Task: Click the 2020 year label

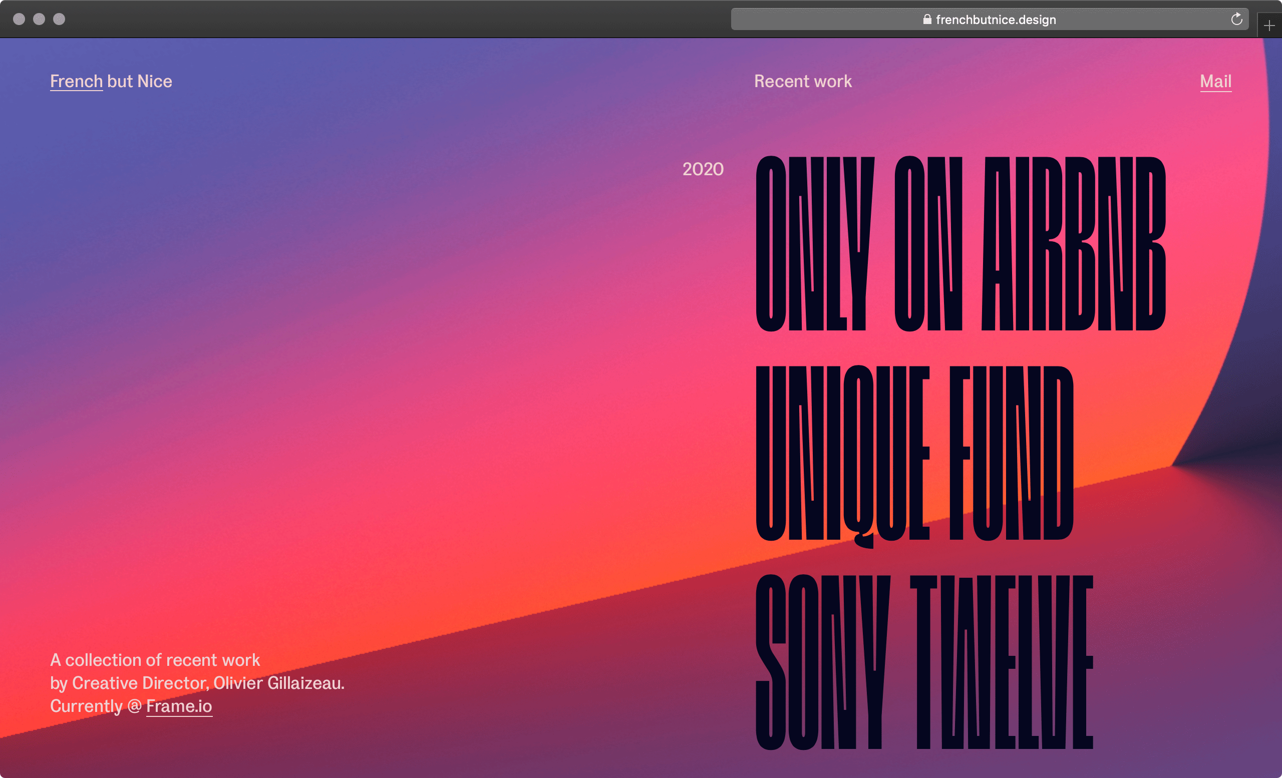Action: 703,169
